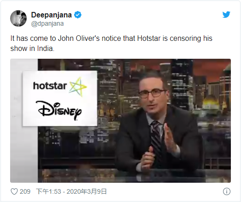The image size is (241, 202).
Task: Click the 下午1:53 - 2020年3月9日 timestamp
Action: tap(71, 191)
